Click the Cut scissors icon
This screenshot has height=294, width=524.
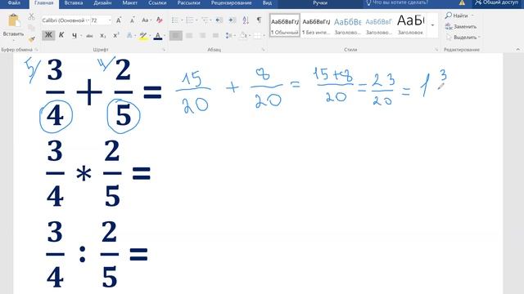coord(31,16)
